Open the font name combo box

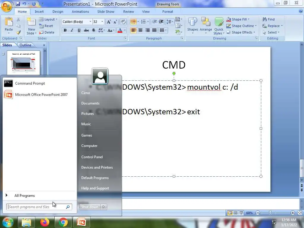77,22
